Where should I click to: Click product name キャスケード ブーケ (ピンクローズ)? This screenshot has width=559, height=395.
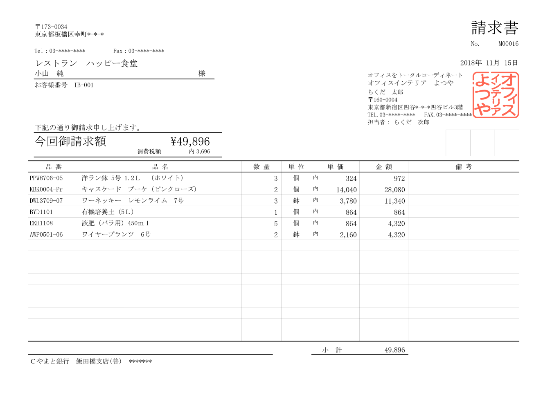(x=139, y=189)
